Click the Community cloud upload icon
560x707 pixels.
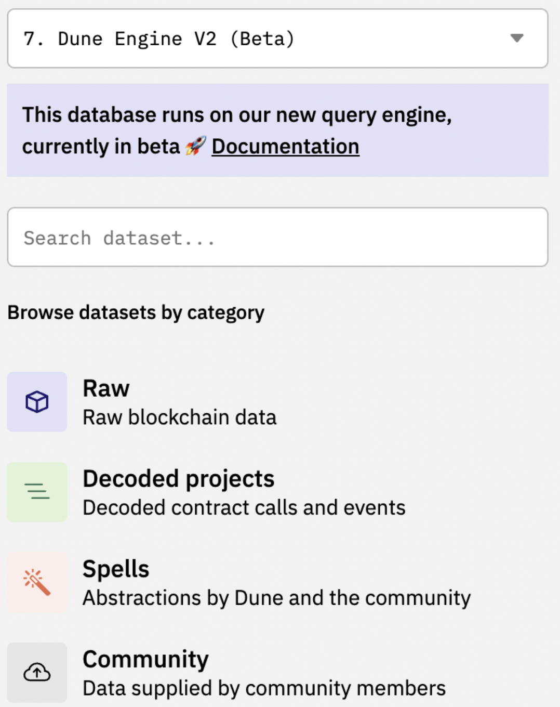click(37, 673)
